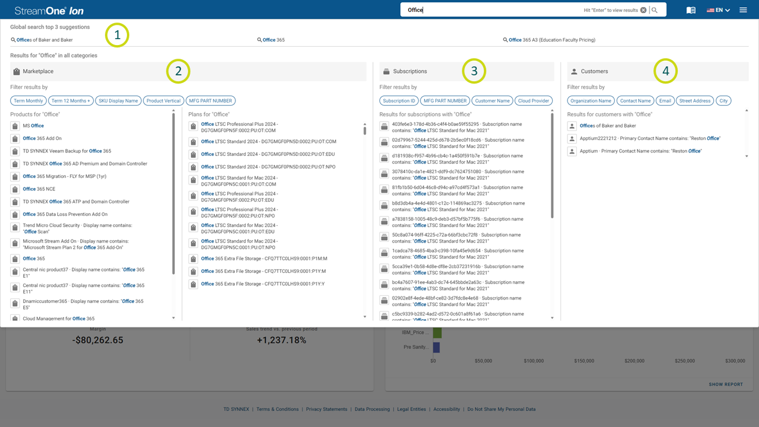The image size is (759, 427).
Task: Open Central nic product37 Office 365 E1
Action: tap(84, 273)
